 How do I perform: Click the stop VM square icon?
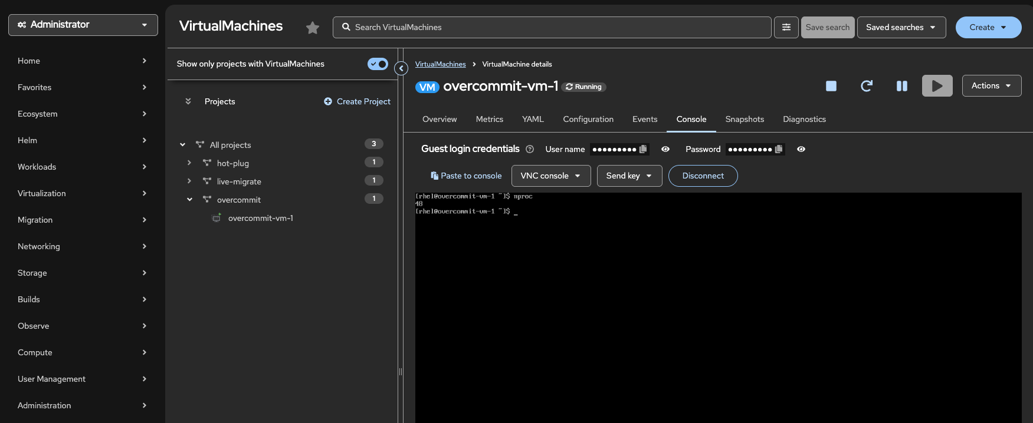(831, 86)
